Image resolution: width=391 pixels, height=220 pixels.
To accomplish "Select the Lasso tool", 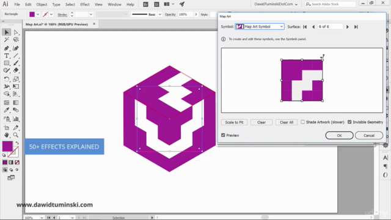I will point(16,40).
